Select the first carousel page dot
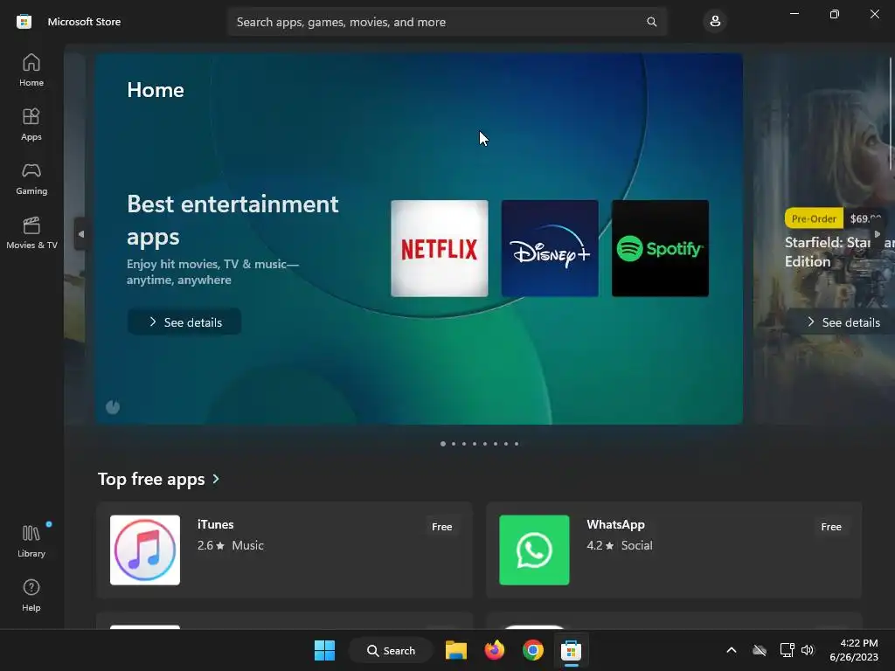The image size is (895, 671). pyautogui.click(x=443, y=444)
